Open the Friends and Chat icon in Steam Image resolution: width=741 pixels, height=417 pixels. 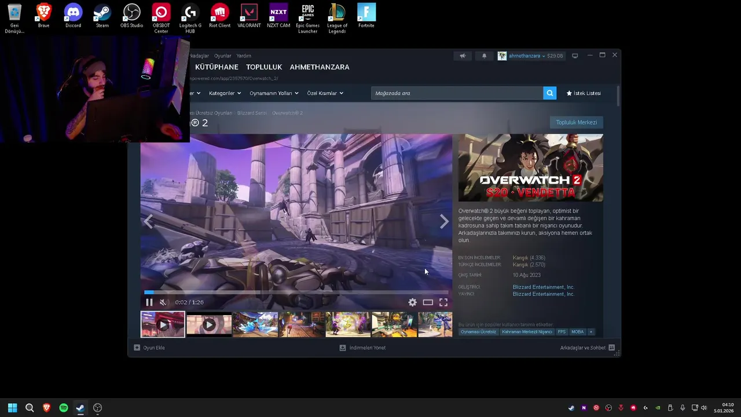[611, 348]
